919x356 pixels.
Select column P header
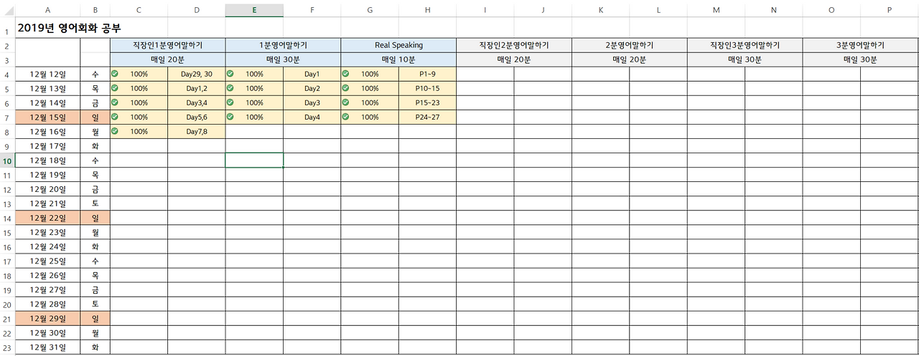[890, 10]
